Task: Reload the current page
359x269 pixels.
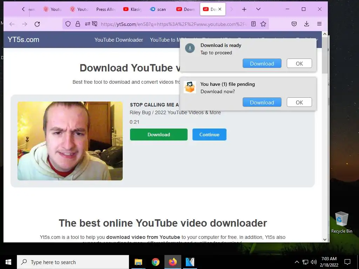Action: point(37,24)
